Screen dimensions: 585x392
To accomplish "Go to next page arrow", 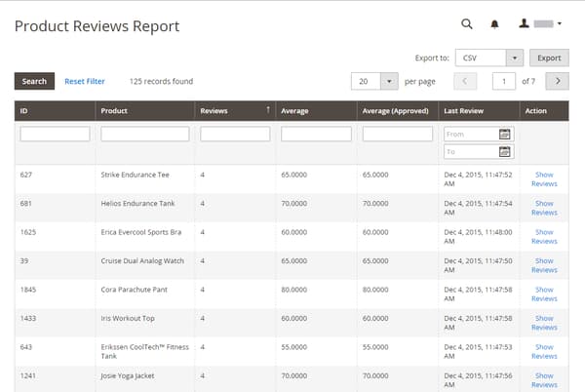I will pos(557,82).
